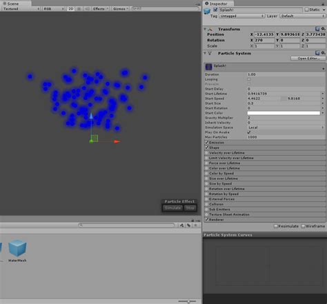Open the RGB render mode dropdown
327x304 pixels.
(x=54, y=9)
